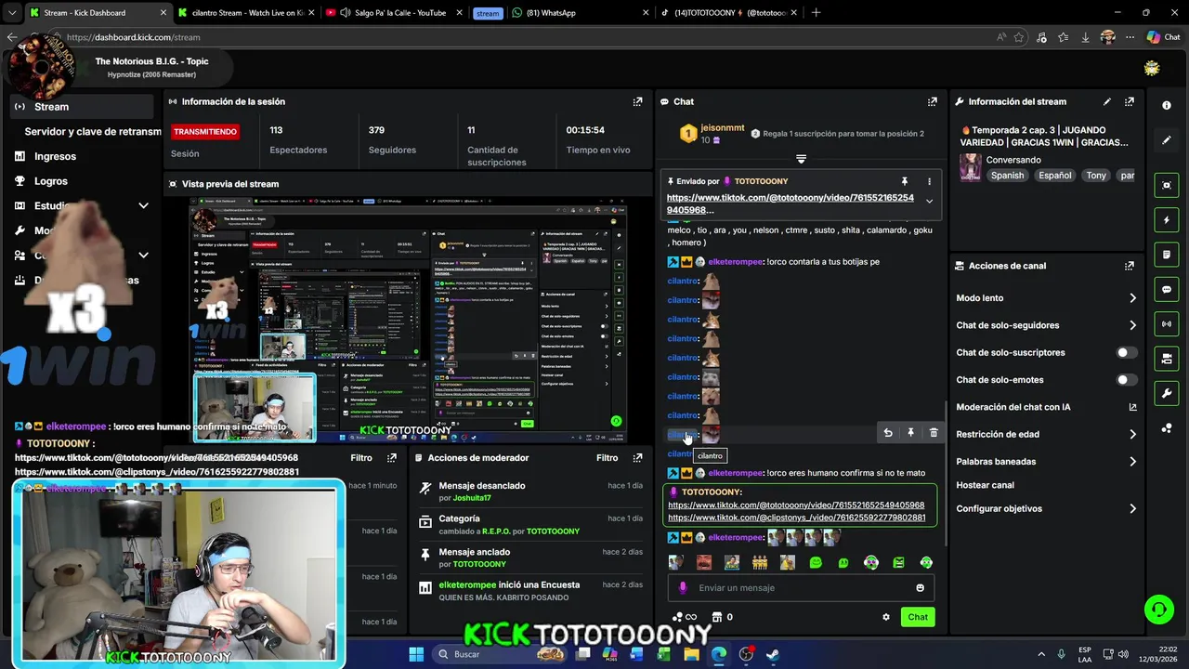
Task: Switch to cilantro Stream browser tab
Action: click(246, 13)
